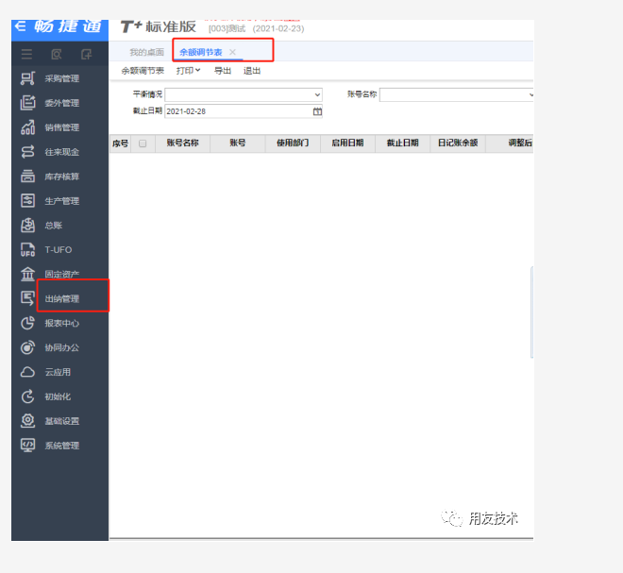Open 出纳管理 cashier icon
Image resolution: width=623 pixels, height=573 pixels.
tap(27, 298)
